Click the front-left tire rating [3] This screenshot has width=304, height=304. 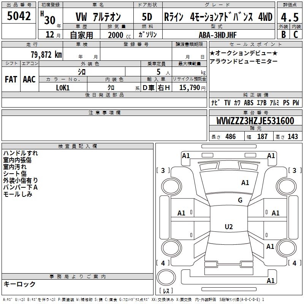point(163,171)
